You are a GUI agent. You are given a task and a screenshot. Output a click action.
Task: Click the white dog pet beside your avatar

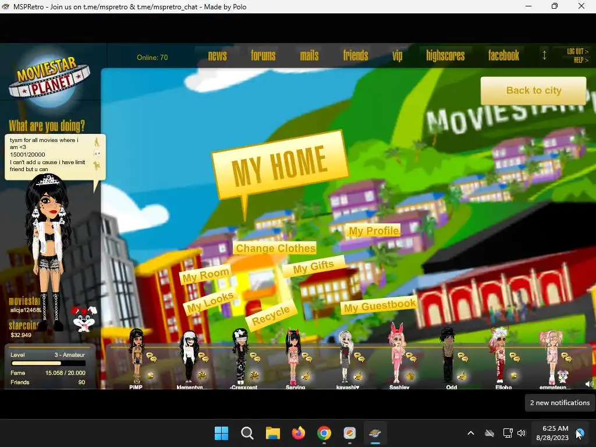[84, 318]
